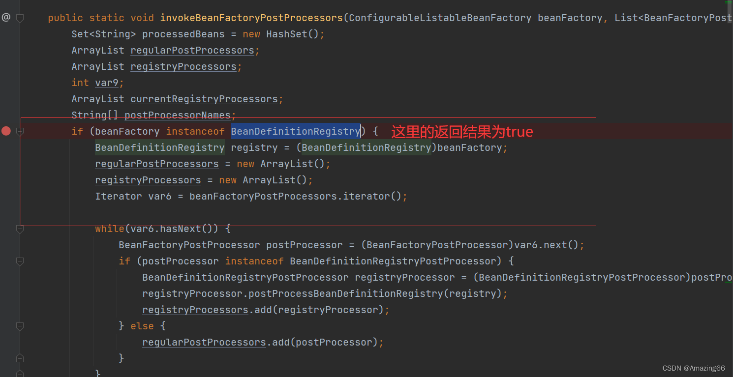Click the (BeanFactoryPostProcessor) cast before var6.next()
Viewport: 733px width, 377px height.
(437, 245)
